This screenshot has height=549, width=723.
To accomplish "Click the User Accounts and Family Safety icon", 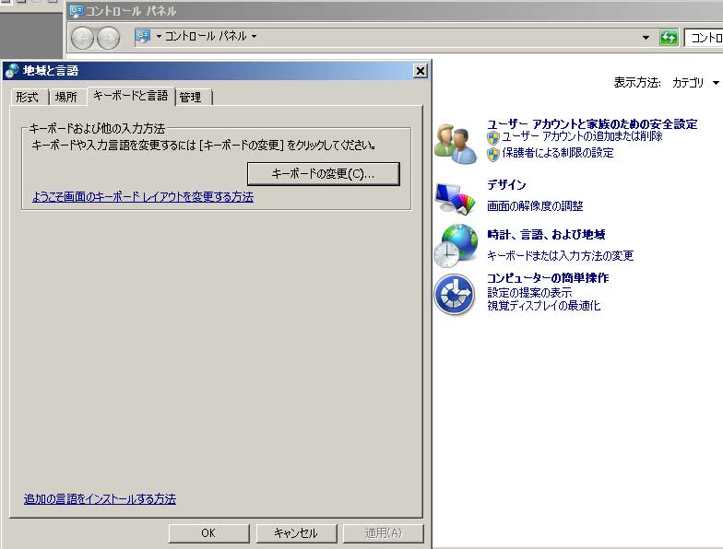I will tap(456, 144).
